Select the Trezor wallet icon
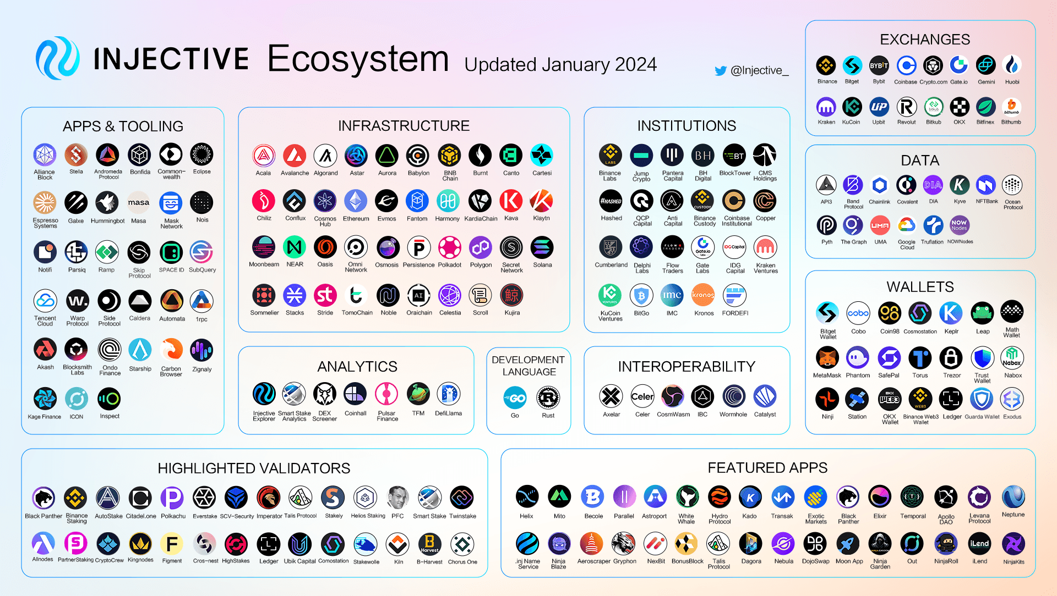This screenshot has height=596, width=1057. [x=951, y=358]
